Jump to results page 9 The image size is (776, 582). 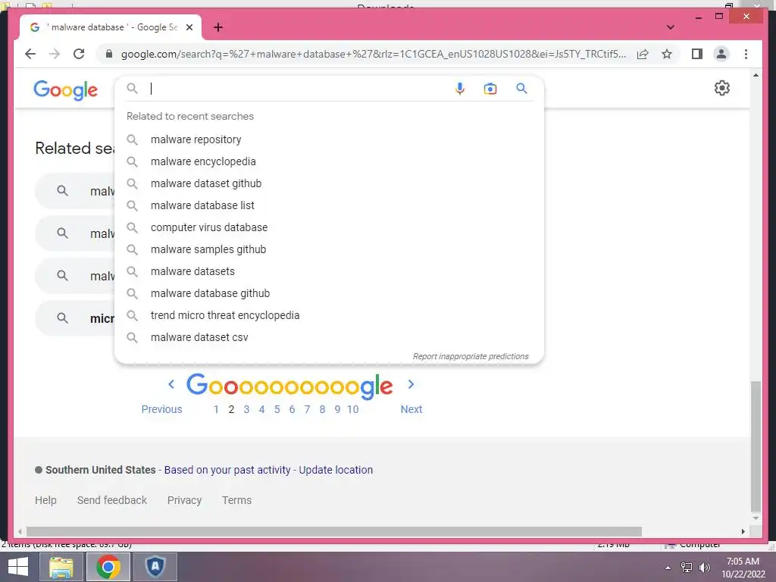(x=337, y=409)
